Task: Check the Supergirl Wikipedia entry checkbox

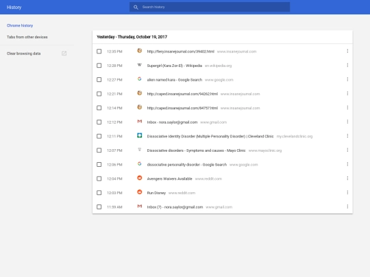Action: 99,66
